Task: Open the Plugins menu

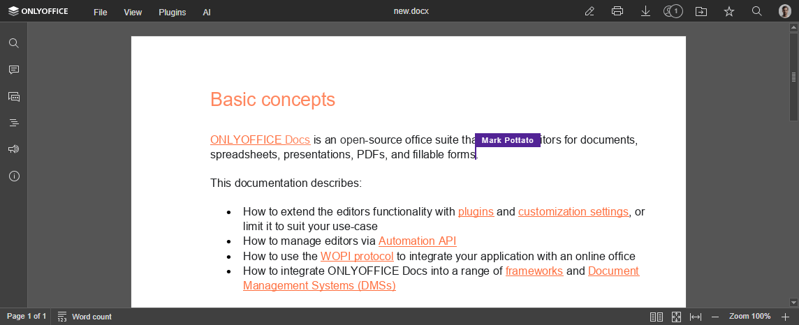Action: (173, 13)
